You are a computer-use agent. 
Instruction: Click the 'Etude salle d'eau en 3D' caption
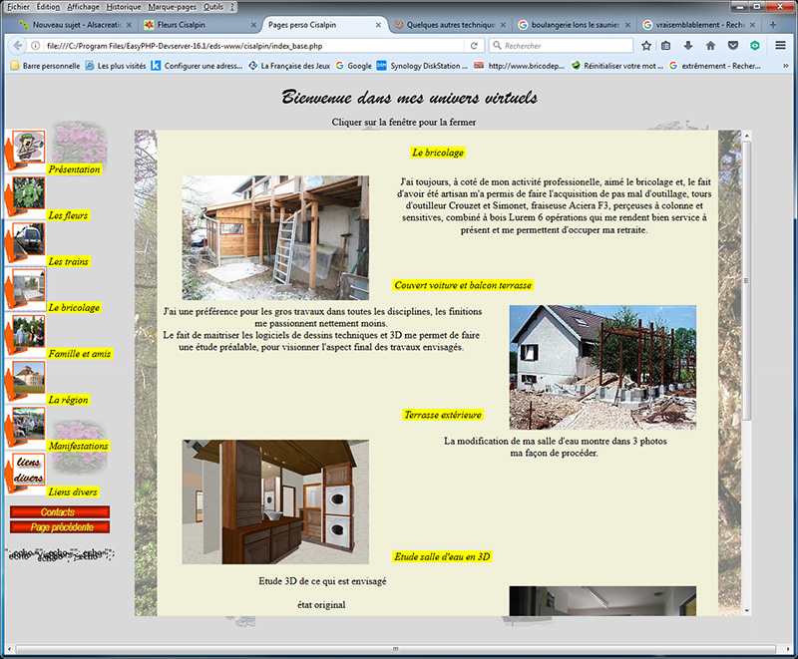442,556
